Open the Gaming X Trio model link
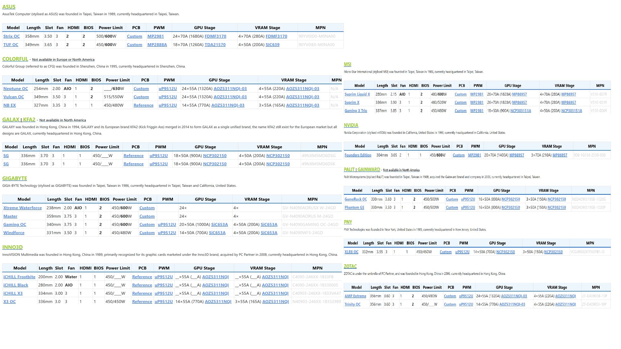The height and width of the screenshot is (349, 621). coord(356,111)
